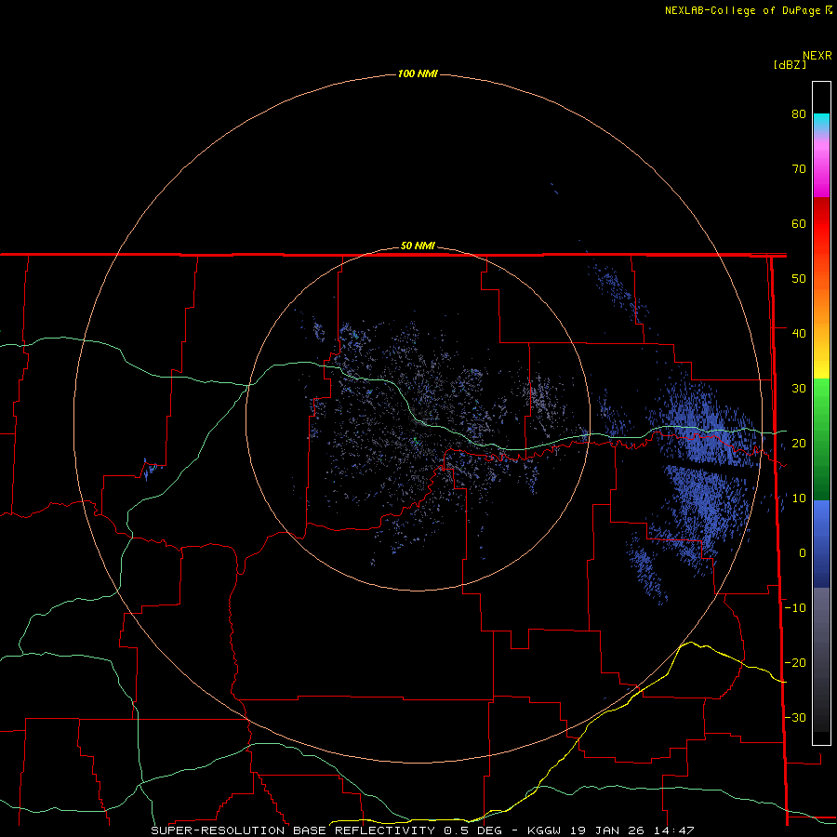Click the 10 value on the dBZ scale
The height and width of the screenshot is (837, 837).
pos(799,498)
